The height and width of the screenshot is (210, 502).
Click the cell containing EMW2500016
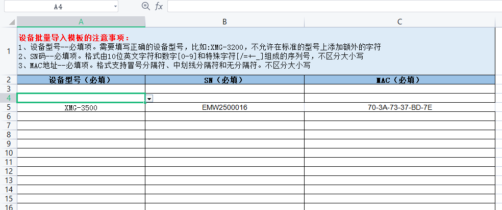224,107
